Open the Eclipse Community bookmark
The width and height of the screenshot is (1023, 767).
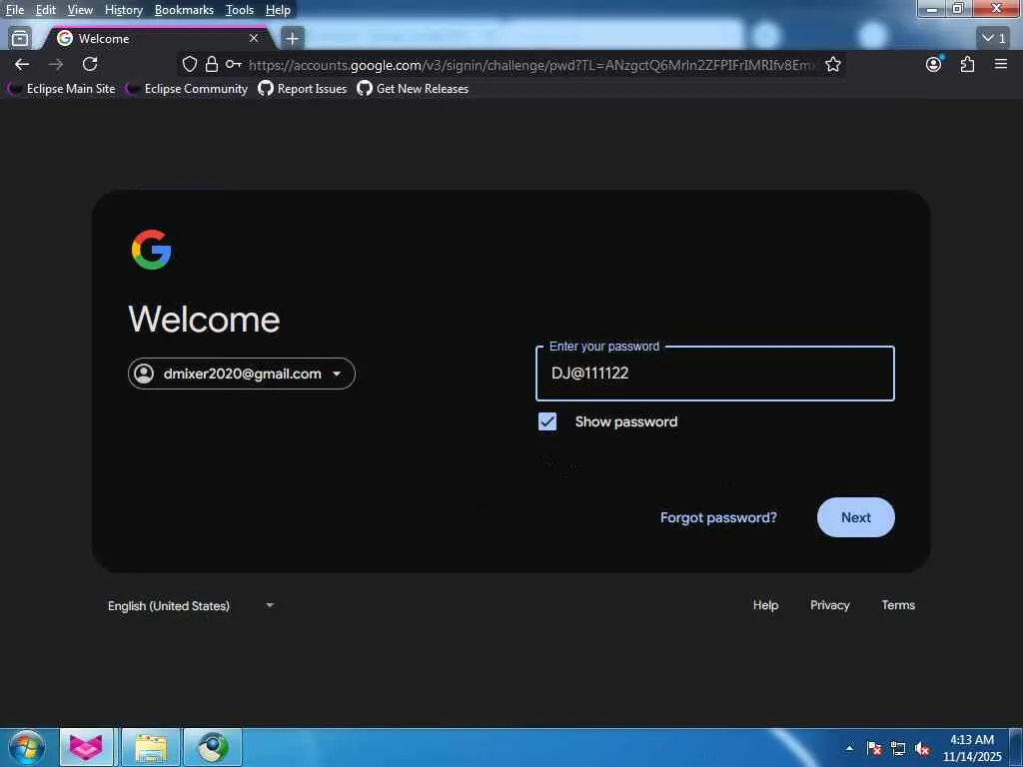187,89
